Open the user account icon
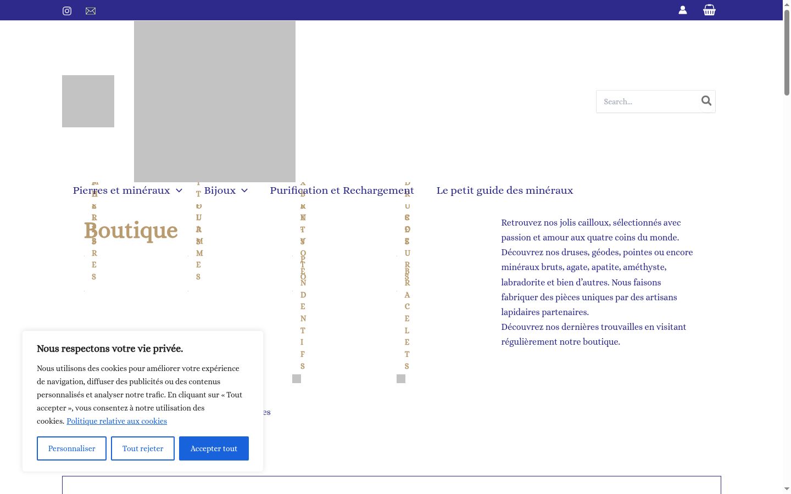The height and width of the screenshot is (494, 791). point(683,10)
